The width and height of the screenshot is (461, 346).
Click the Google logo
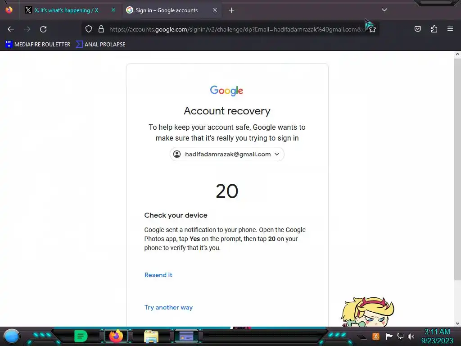coord(227,91)
